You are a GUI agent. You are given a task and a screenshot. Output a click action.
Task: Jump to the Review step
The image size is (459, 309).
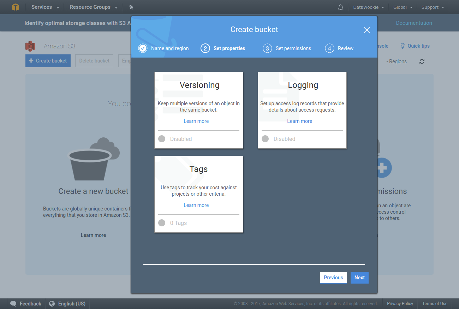339,48
